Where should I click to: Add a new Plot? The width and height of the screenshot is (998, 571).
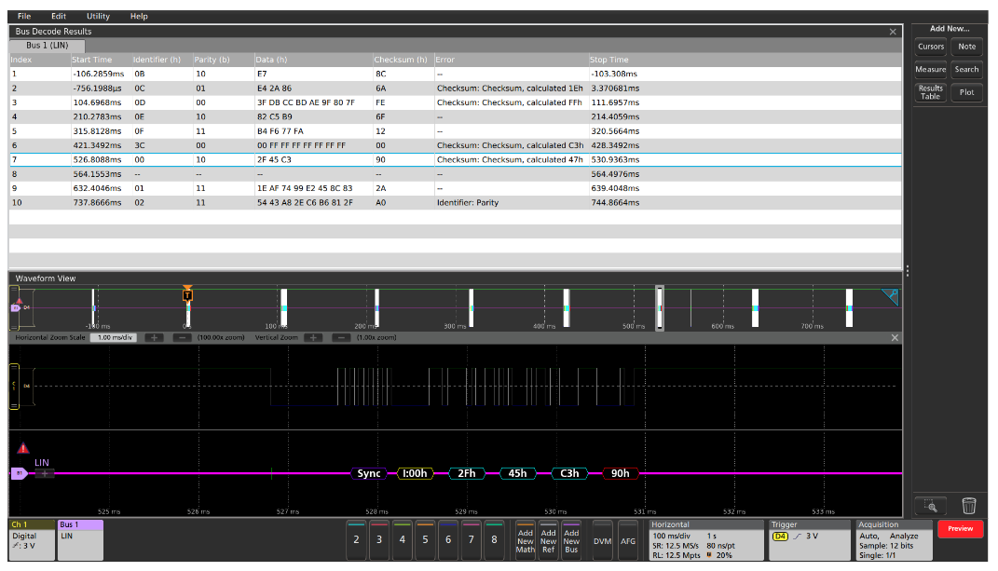967,91
